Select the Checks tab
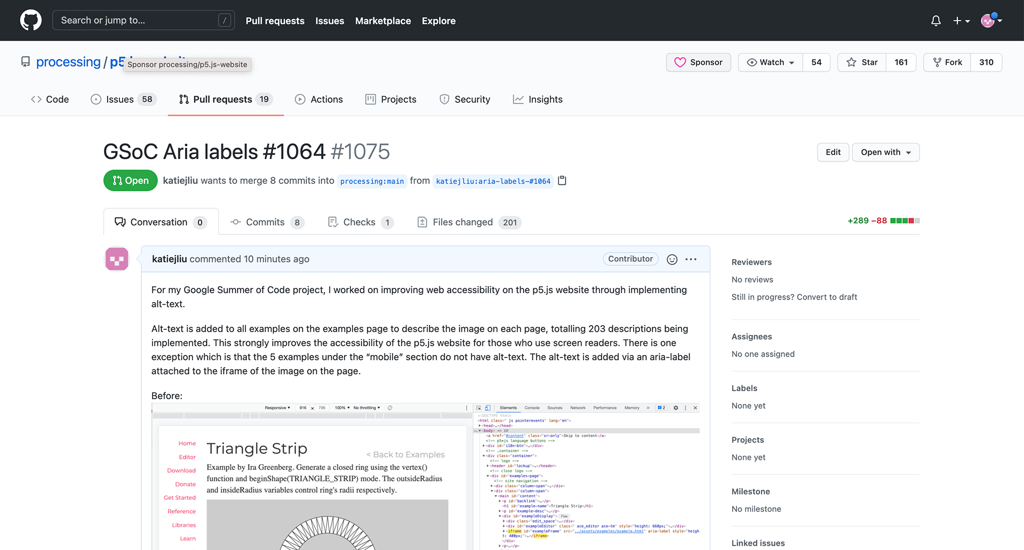 [x=361, y=222]
